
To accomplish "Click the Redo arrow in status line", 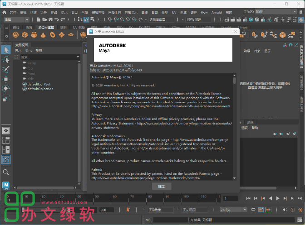I will click(x=63, y=19).
